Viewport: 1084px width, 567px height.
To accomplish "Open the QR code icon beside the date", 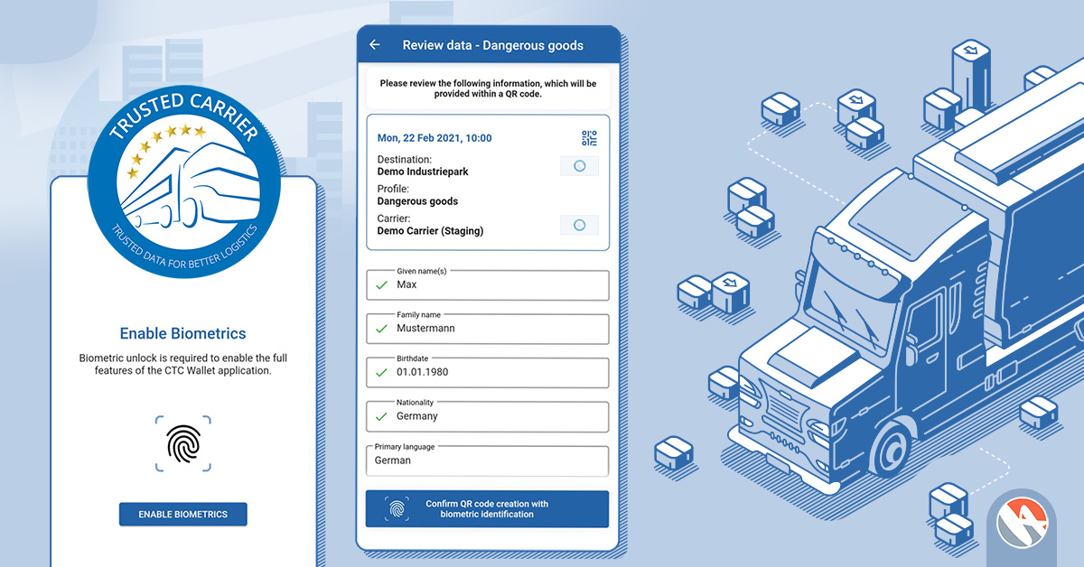I will (589, 138).
